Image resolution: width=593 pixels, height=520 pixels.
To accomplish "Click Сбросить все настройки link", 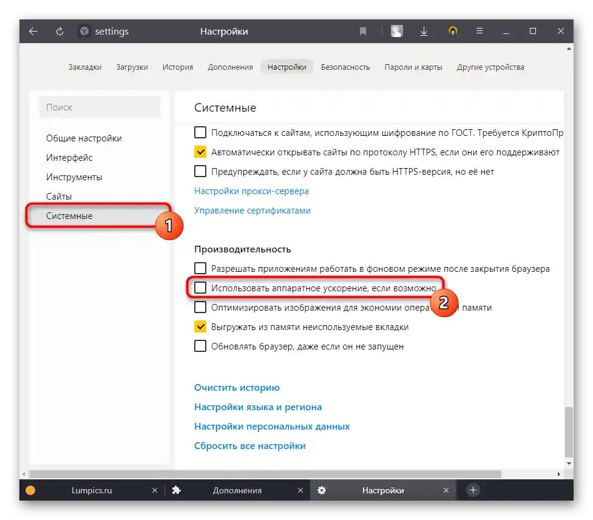I will [249, 445].
